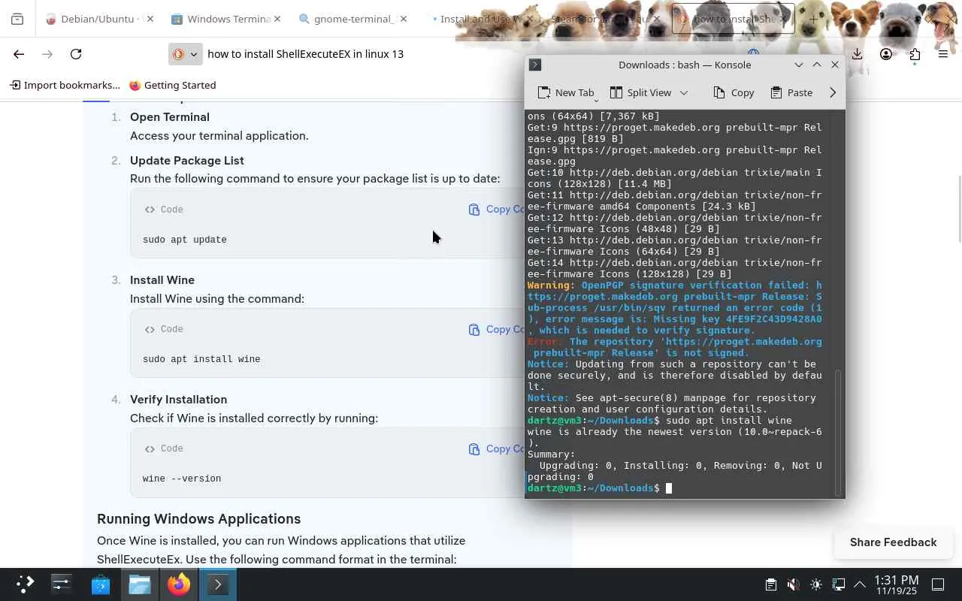The image size is (962, 601).
Task: Click the 'wine --version' code text
Action: [x=182, y=479]
